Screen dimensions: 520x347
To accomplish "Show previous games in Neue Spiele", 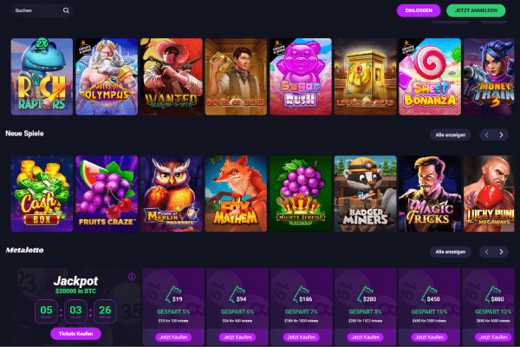I will pyautogui.click(x=486, y=134).
